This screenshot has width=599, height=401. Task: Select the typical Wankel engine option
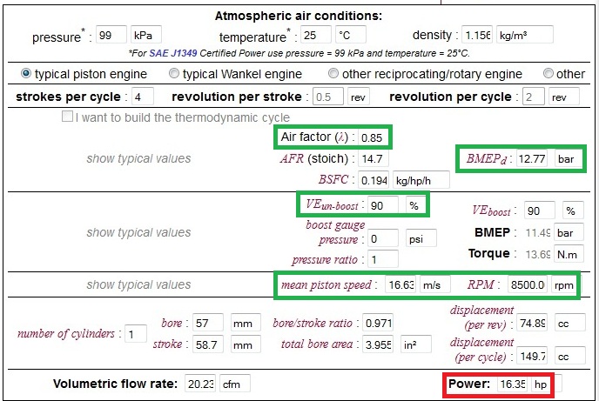click(x=174, y=74)
